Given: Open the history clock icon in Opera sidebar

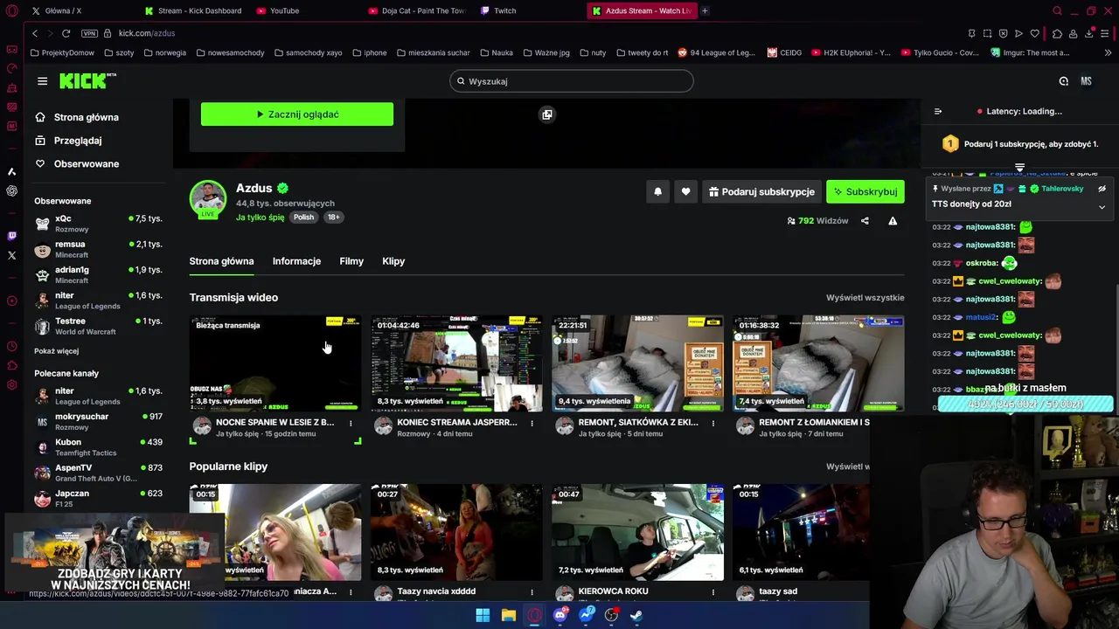Looking at the screenshot, I should 11,346.
